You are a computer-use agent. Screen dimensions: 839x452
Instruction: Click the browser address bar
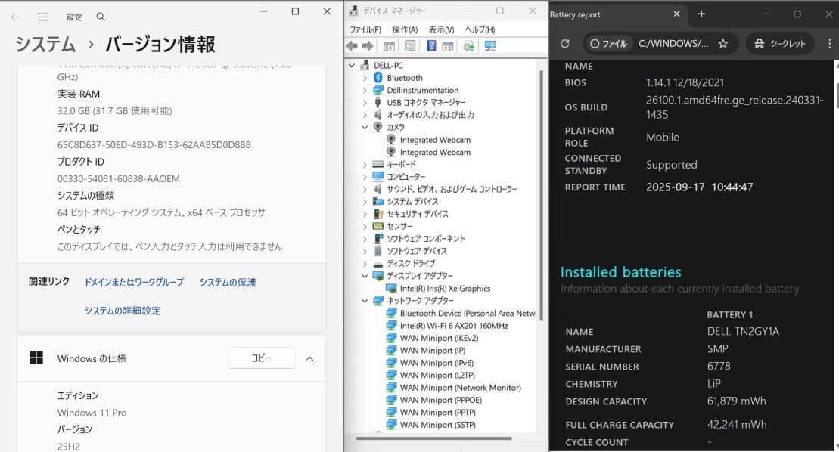[x=673, y=44]
